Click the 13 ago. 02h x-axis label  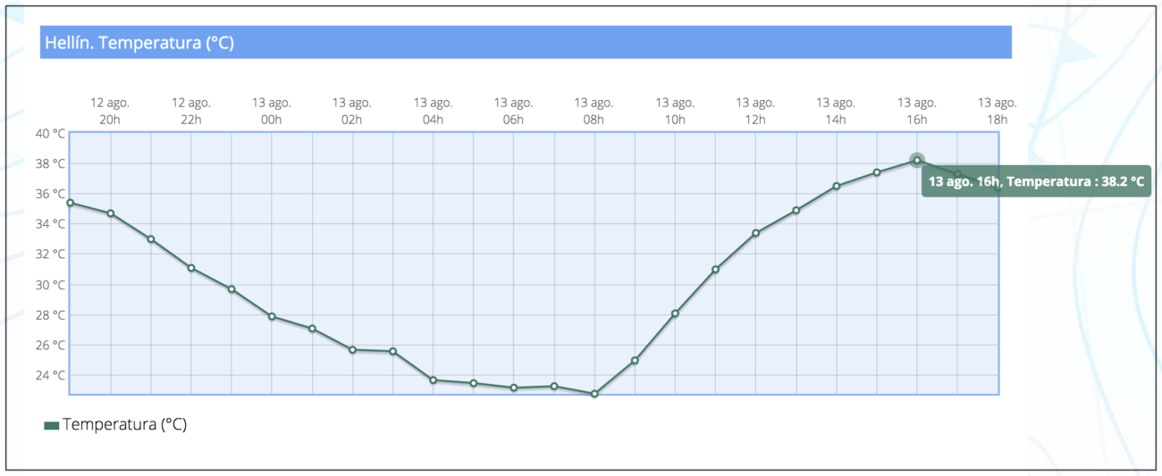(x=352, y=111)
